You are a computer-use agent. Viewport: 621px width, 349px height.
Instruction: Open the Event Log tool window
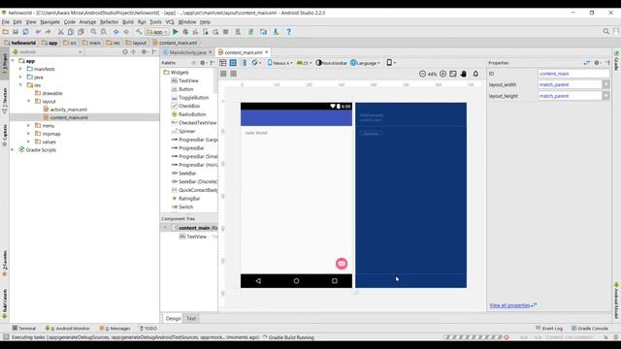(x=549, y=328)
